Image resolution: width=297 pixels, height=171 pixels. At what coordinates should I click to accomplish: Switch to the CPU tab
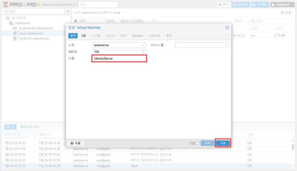coord(124,36)
